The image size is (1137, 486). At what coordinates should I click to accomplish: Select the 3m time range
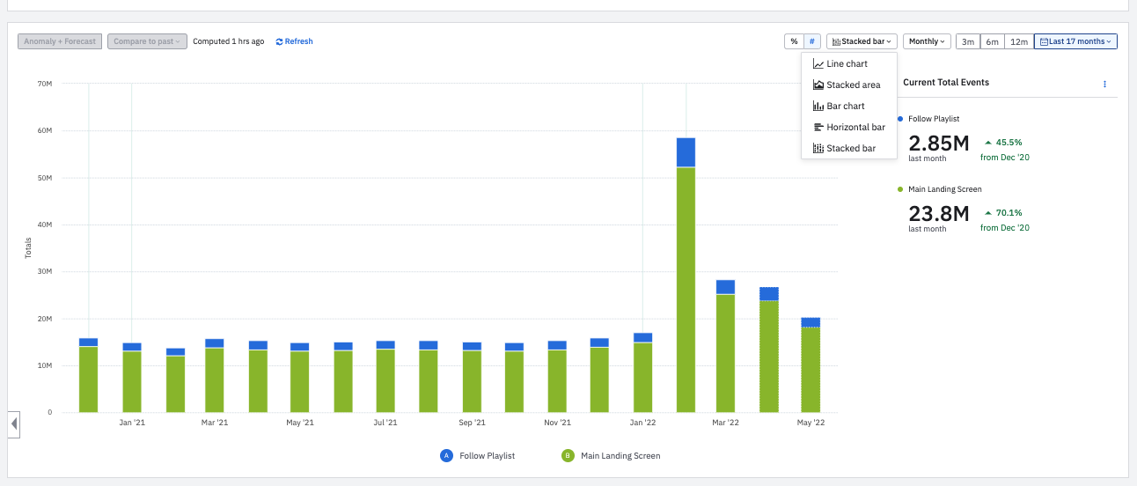click(968, 41)
